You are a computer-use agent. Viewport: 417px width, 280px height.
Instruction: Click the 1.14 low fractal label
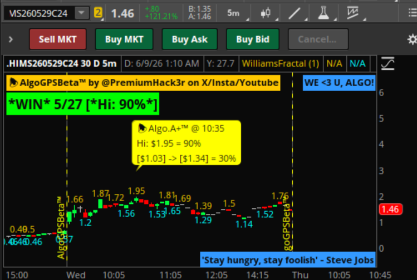(244, 224)
